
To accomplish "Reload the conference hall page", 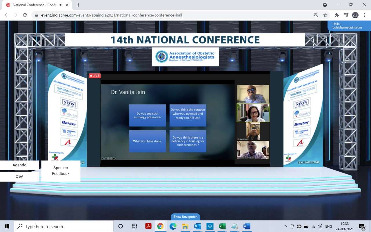I will tap(25, 15).
